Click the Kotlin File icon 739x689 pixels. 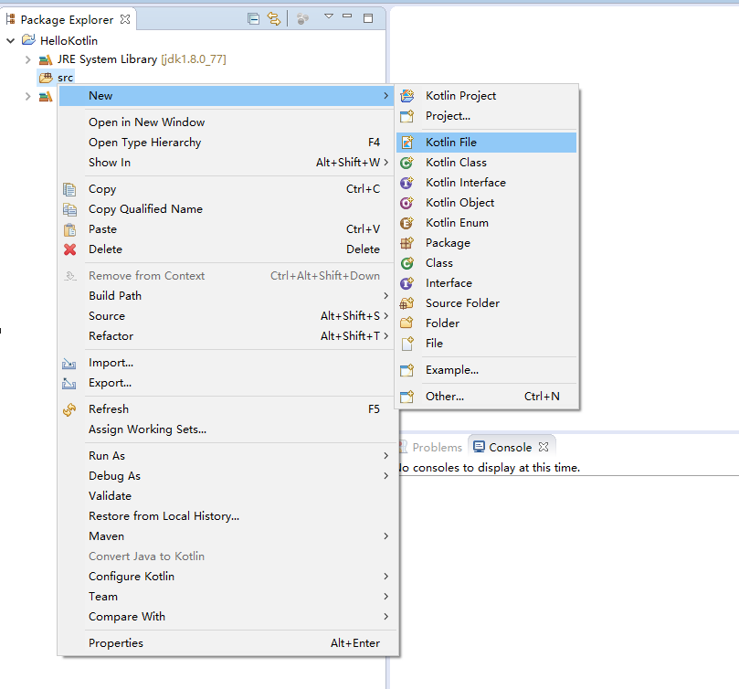(407, 143)
